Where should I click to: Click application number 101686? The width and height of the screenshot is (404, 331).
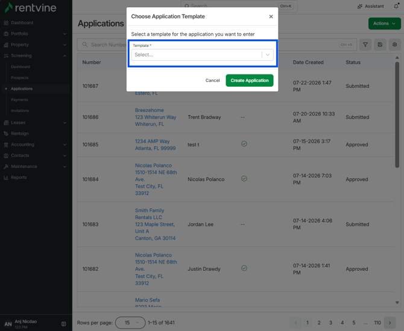coord(90,117)
